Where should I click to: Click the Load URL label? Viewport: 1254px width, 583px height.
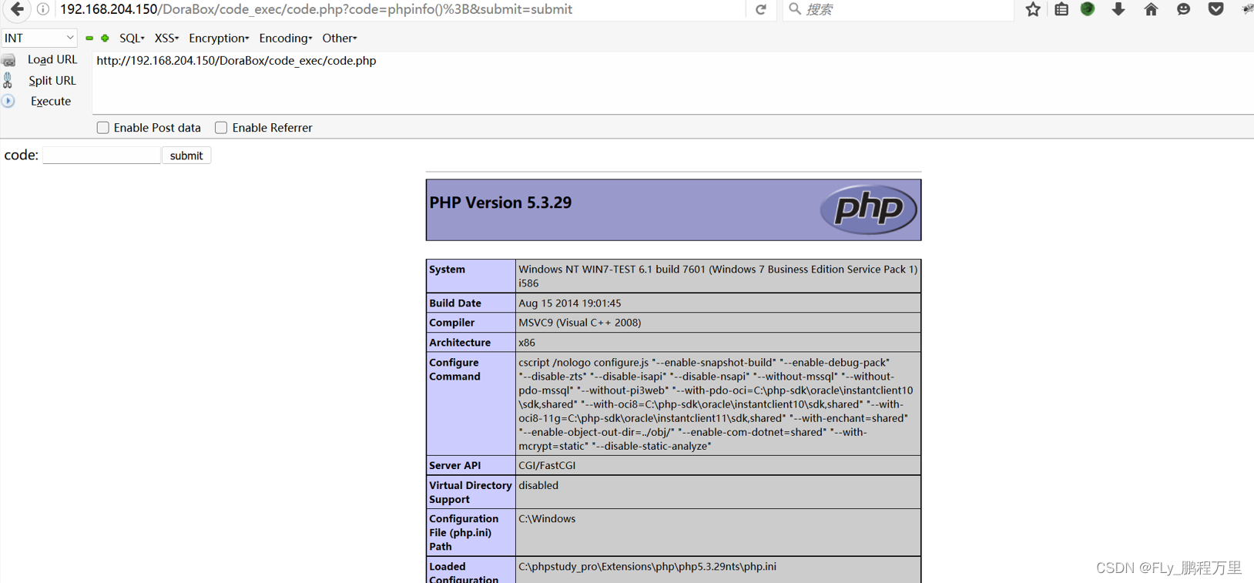52,59
